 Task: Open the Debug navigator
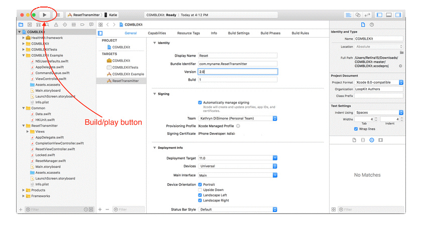[74, 25]
